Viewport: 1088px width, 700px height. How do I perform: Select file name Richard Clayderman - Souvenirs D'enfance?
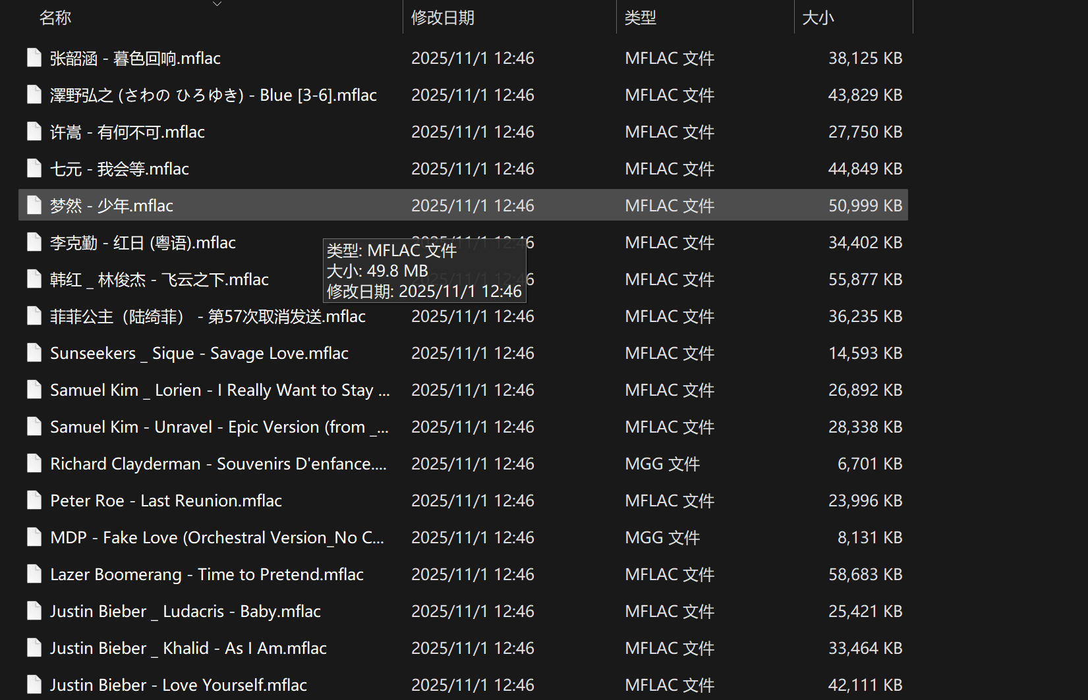(218, 464)
